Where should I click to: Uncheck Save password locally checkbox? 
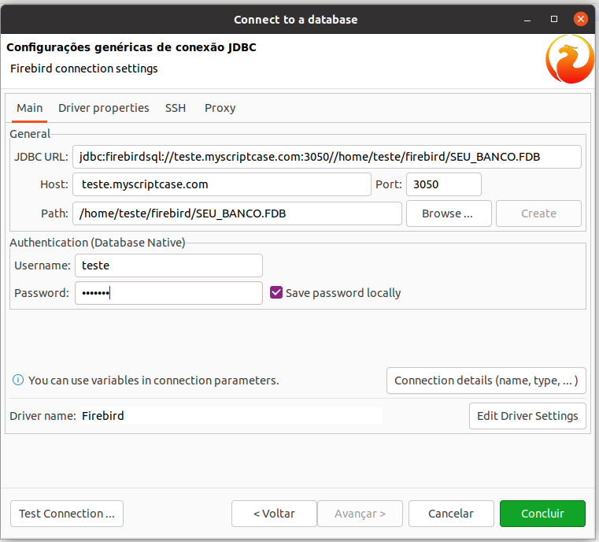tap(275, 292)
